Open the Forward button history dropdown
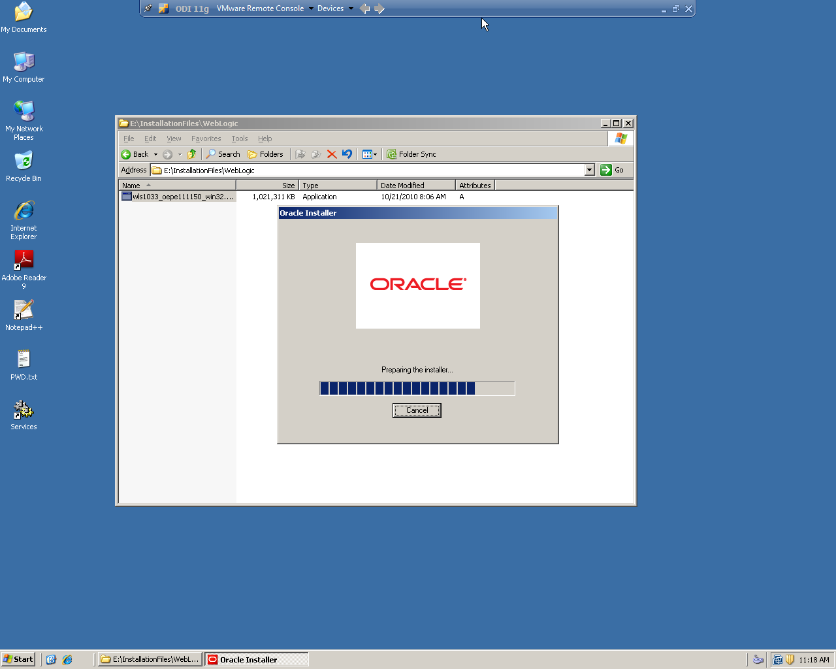 [180, 154]
